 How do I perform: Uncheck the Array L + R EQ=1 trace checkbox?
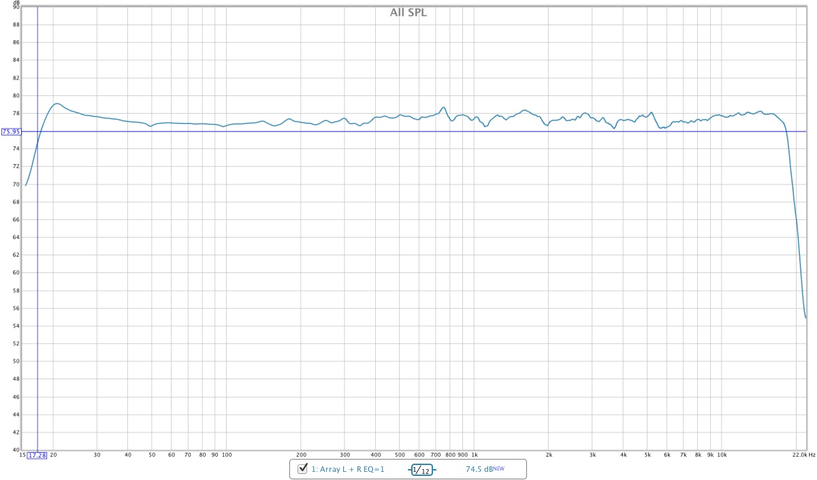[x=303, y=469]
